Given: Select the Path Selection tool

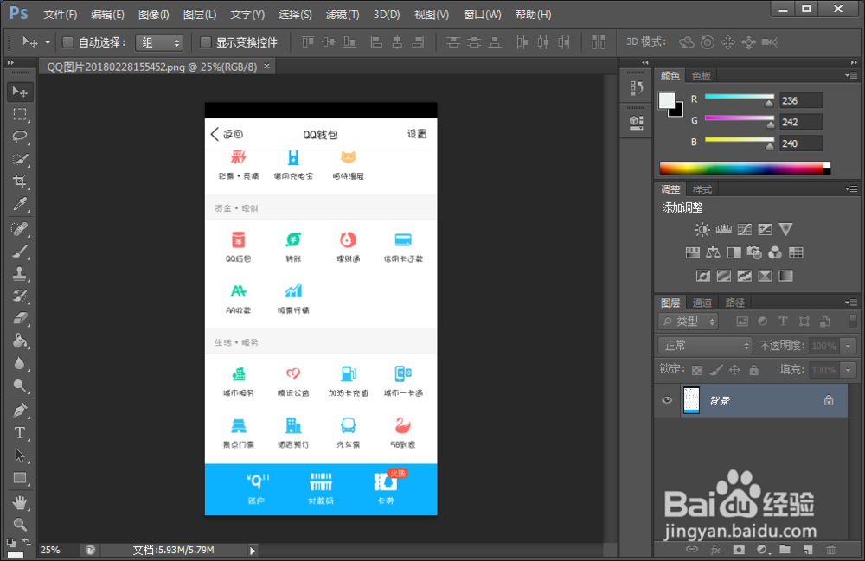Looking at the screenshot, I should point(20,456).
